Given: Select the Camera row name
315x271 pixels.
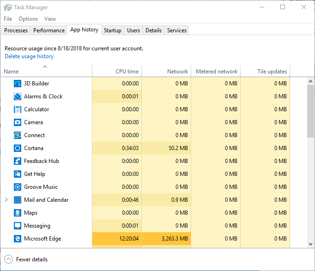Looking at the screenshot, I should pos(33,122).
